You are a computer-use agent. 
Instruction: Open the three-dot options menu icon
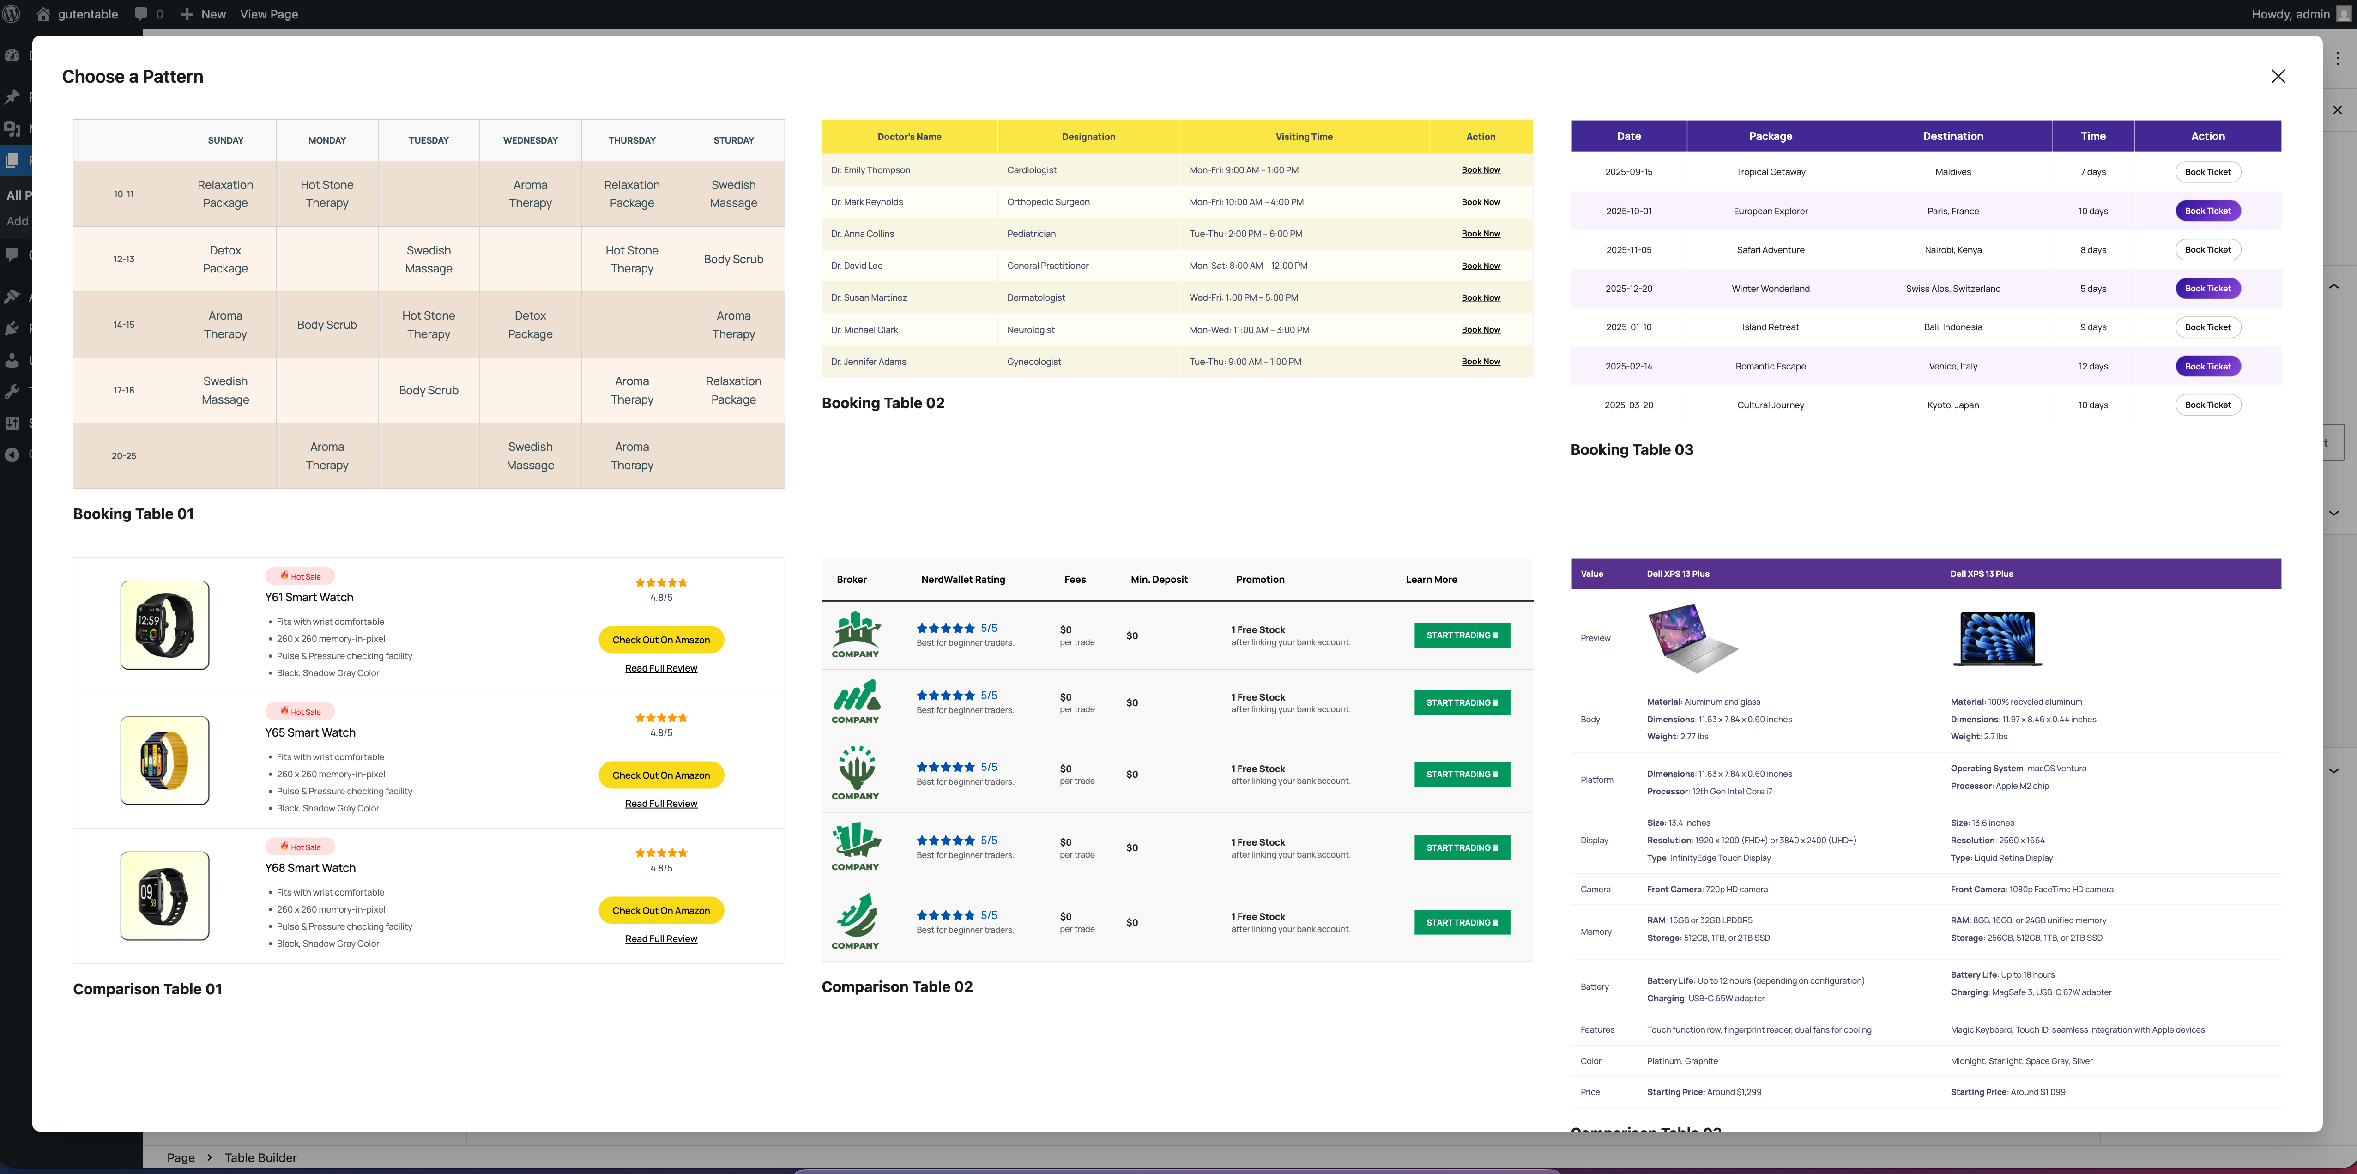coord(2337,58)
